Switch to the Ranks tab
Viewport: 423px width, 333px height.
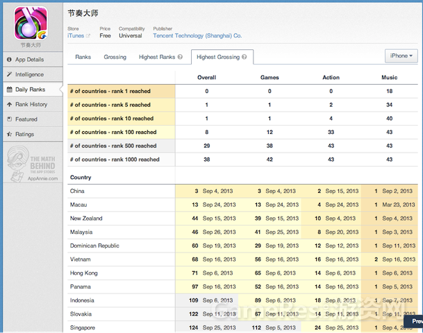pyautogui.click(x=83, y=57)
